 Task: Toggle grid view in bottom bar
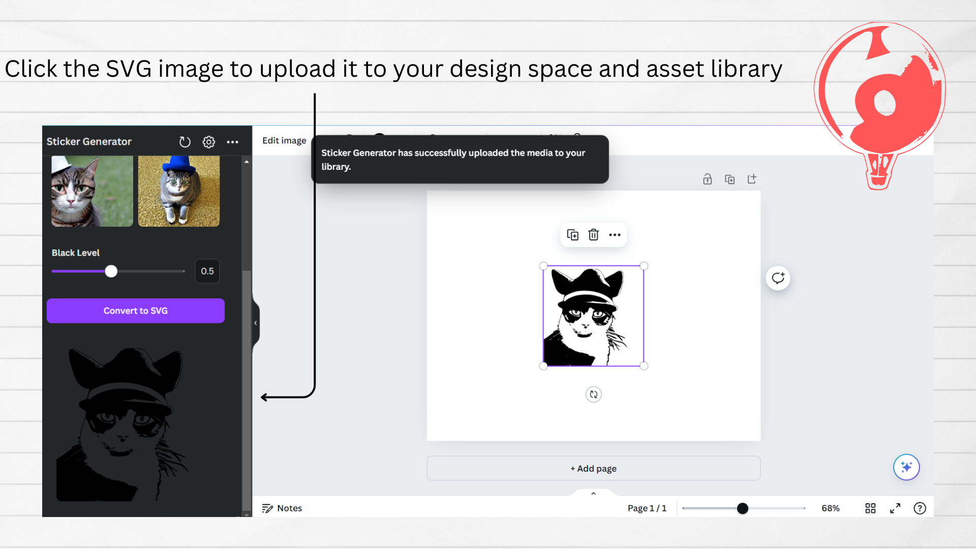click(x=870, y=508)
